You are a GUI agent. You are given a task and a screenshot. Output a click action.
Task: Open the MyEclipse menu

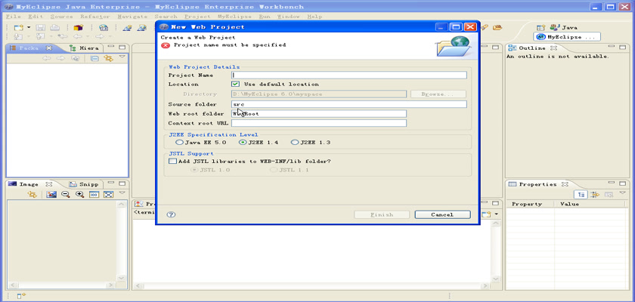[x=234, y=17]
